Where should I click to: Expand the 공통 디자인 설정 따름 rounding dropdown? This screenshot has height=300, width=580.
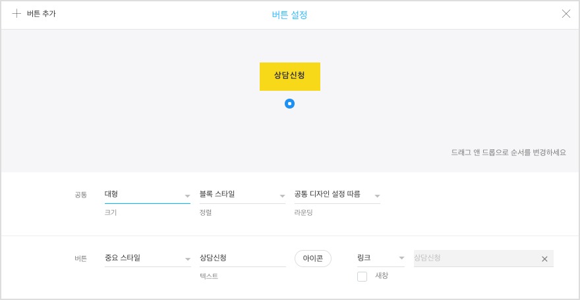[330, 194]
